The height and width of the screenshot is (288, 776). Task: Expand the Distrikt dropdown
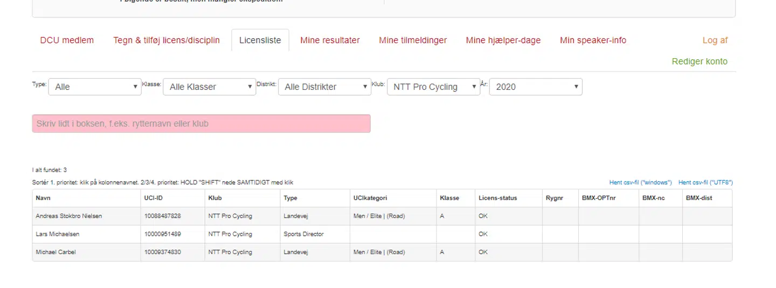pyautogui.click(x=324, y=87)
